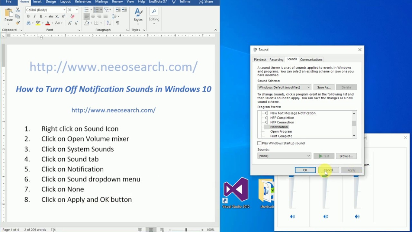This screenshot has width=412, height=232.
Task: Clear all formatting with the eraser icon
Action: [x=72, y=16]
